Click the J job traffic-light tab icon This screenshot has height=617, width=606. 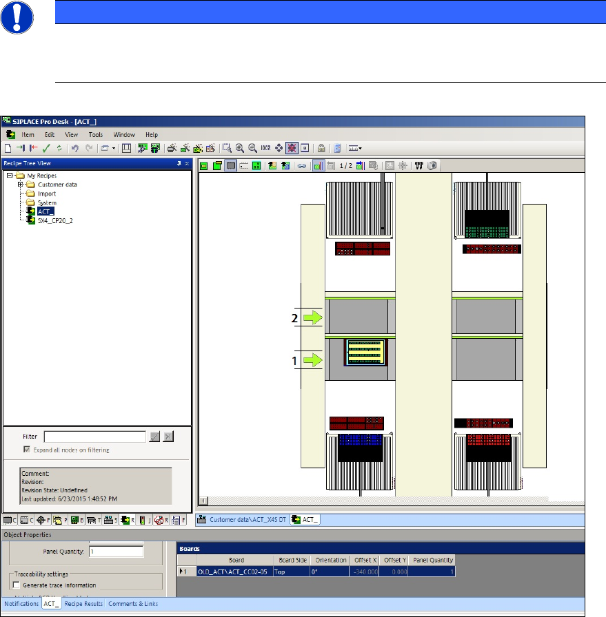point(145,520)
